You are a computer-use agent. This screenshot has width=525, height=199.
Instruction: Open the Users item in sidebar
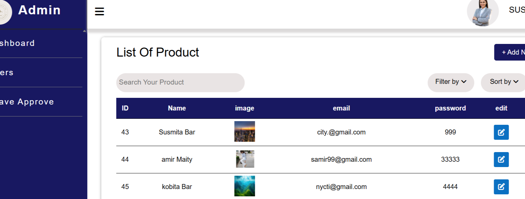7,73
